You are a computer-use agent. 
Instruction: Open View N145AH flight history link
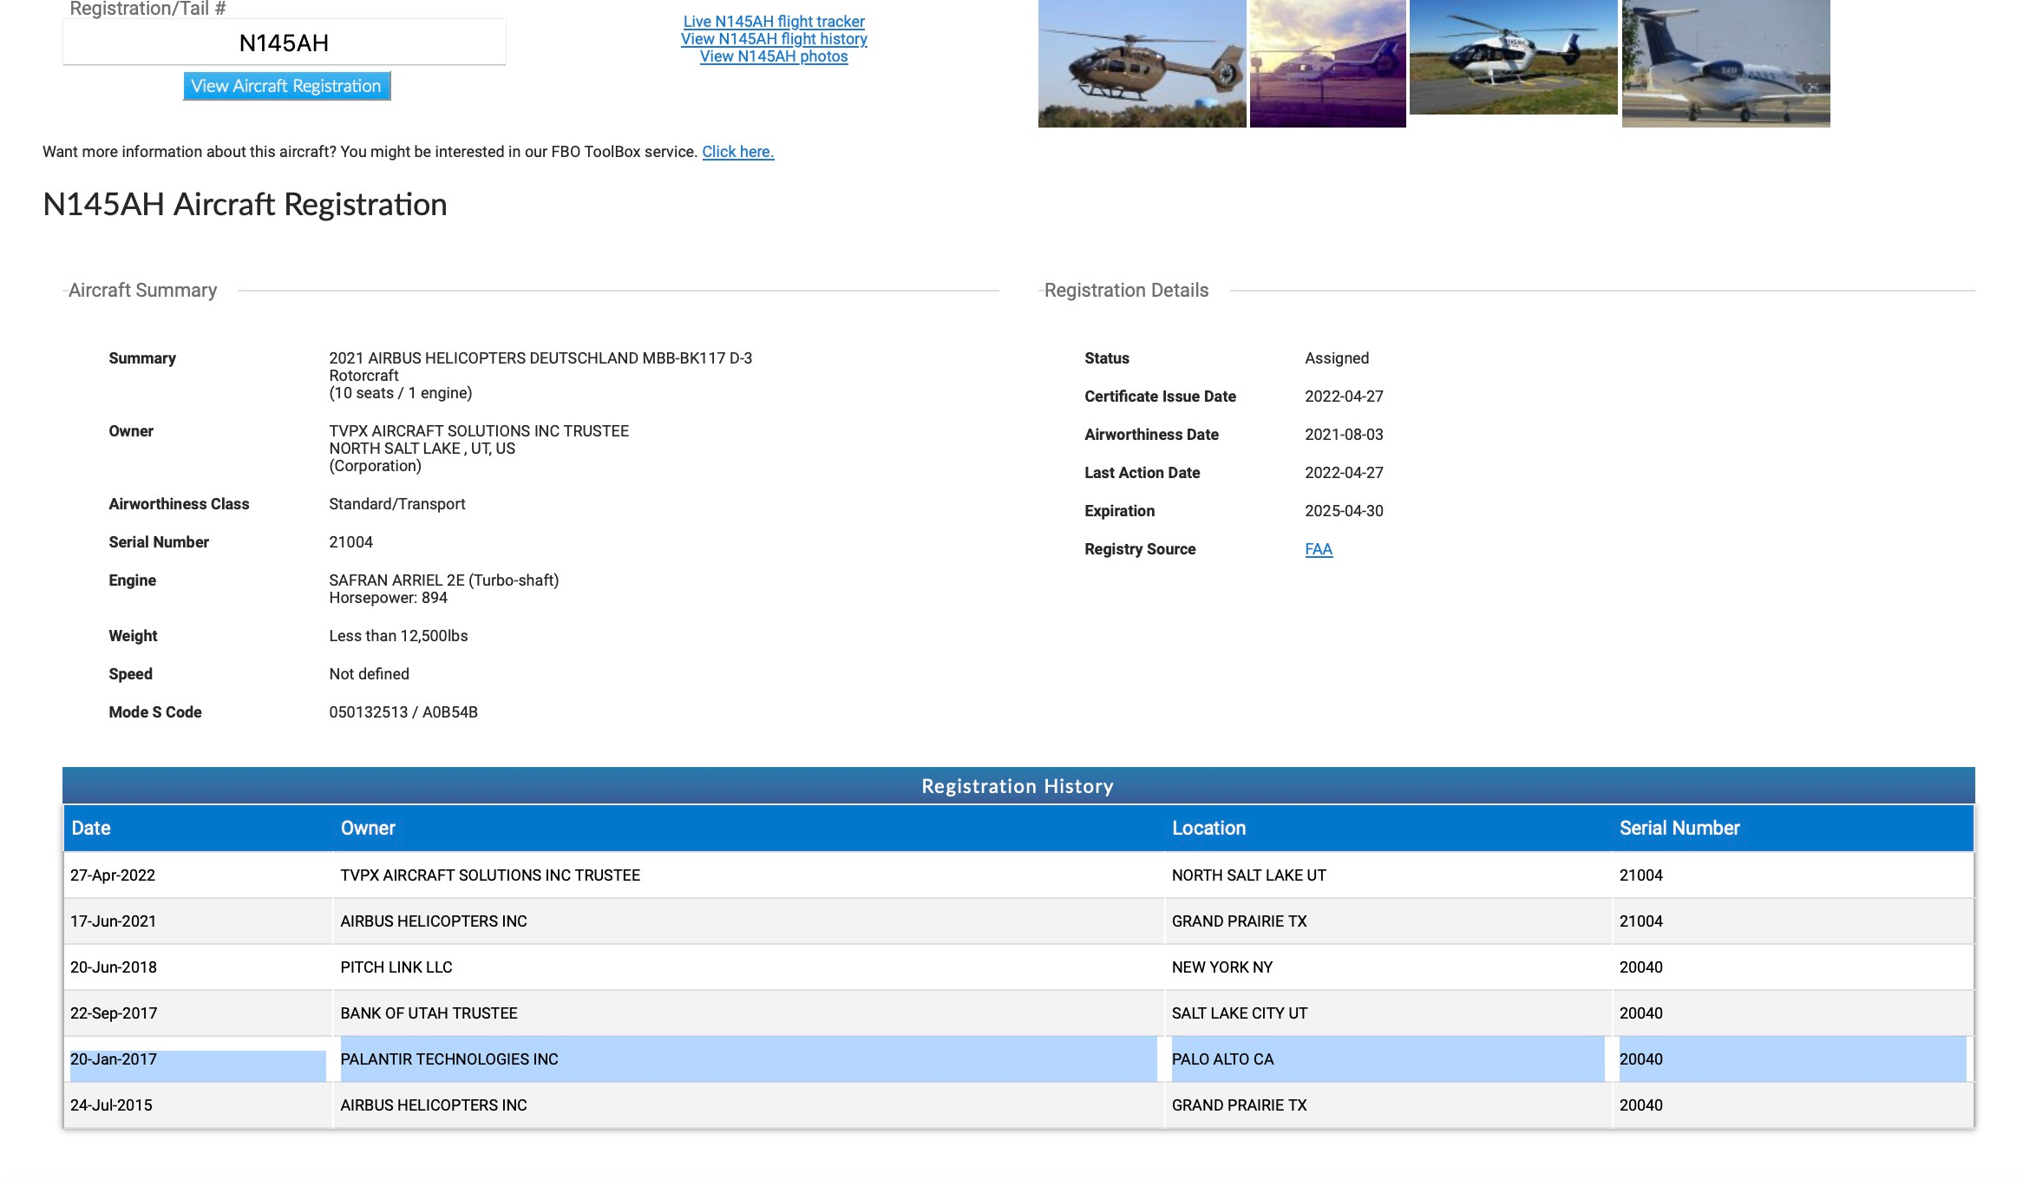coord(773,39)
